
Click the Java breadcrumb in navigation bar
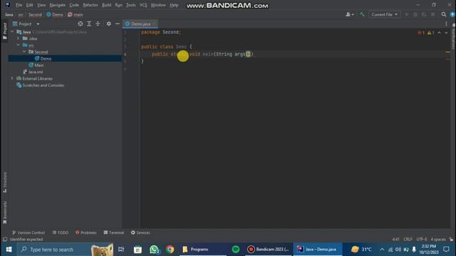[9, 14]
